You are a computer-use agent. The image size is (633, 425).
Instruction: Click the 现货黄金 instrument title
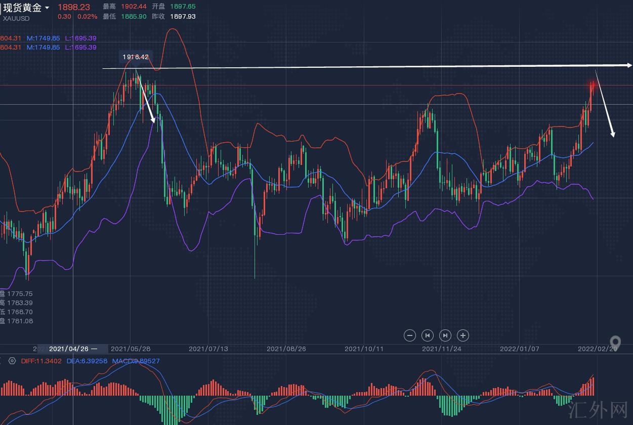pyautogui.click(x=22, y=8)
